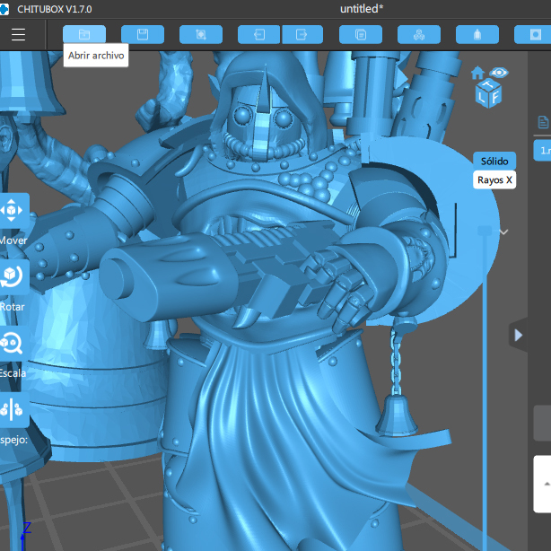Click the Abrir archivo tooltip text
The width and height of the screenshot is (551, 551).
point(96,56)
